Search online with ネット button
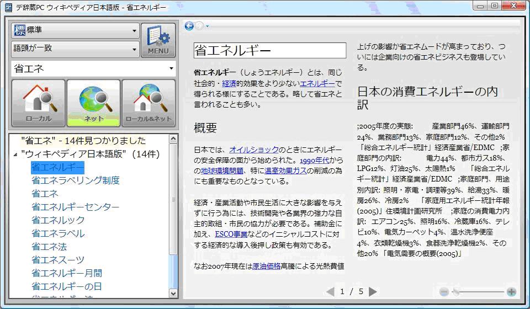Screen dimensions: 530x309 point(94,103)
